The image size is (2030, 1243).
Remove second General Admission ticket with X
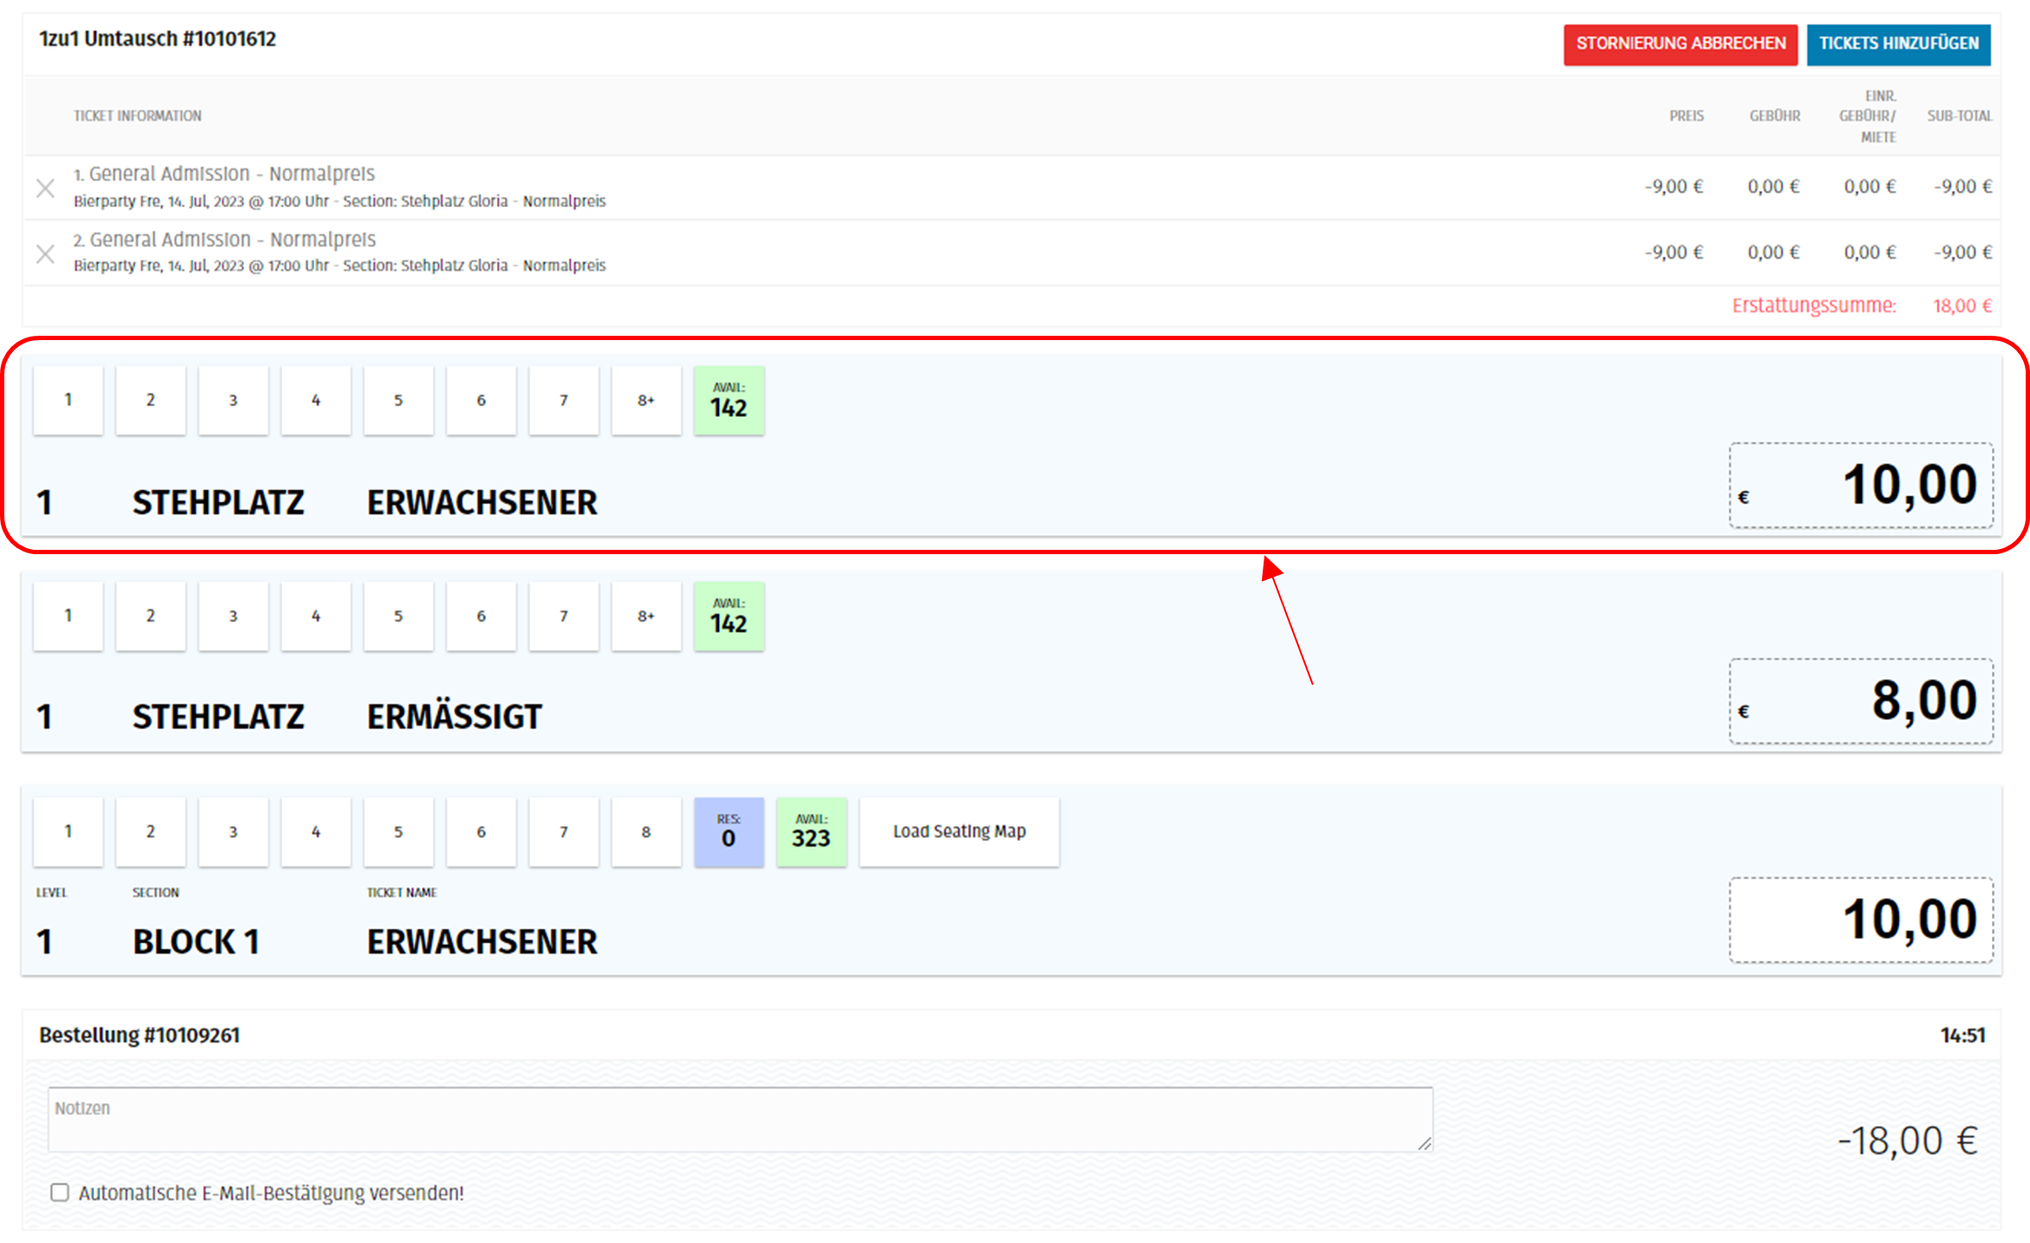click(46, 254)
